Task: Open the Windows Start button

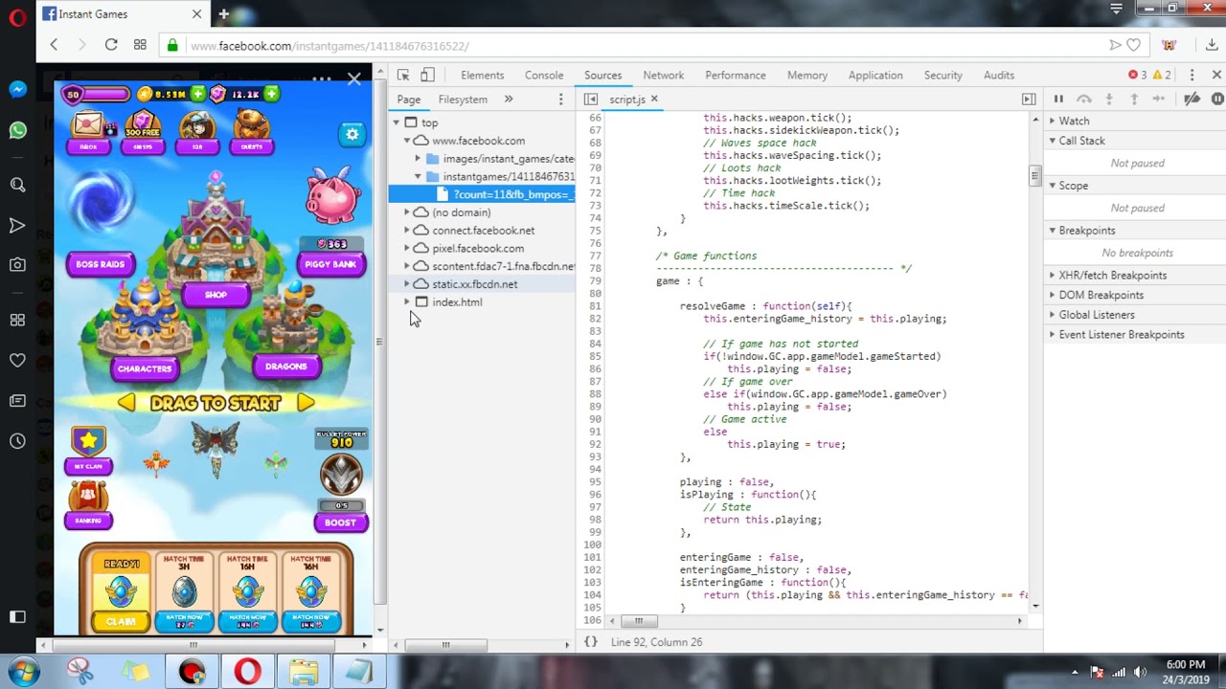Action: coord(21,670)
